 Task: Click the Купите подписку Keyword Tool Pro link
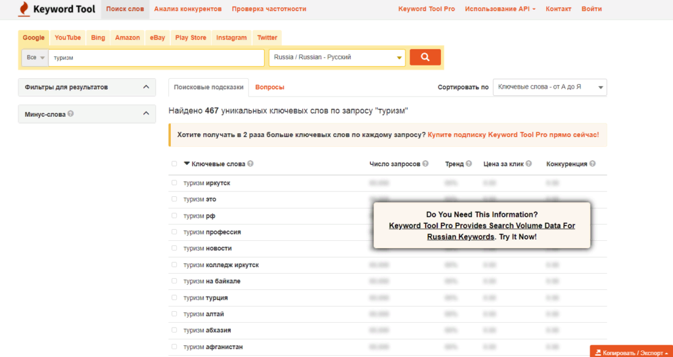(513, 135)
